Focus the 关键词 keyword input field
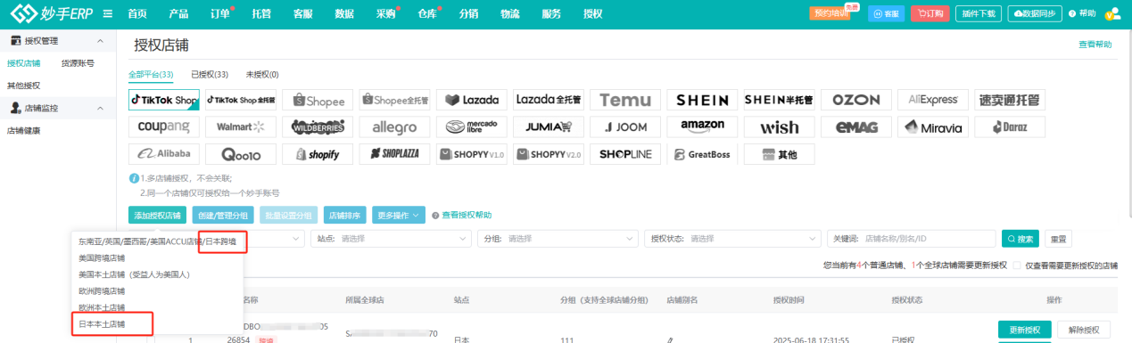 click(x=928, y=239)
